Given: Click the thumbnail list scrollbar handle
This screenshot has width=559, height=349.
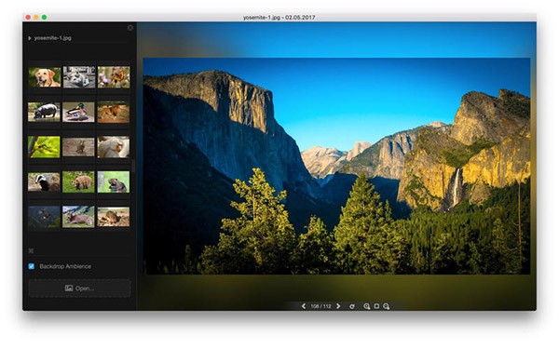Looking at the screenshot, I should click(133, 166).
